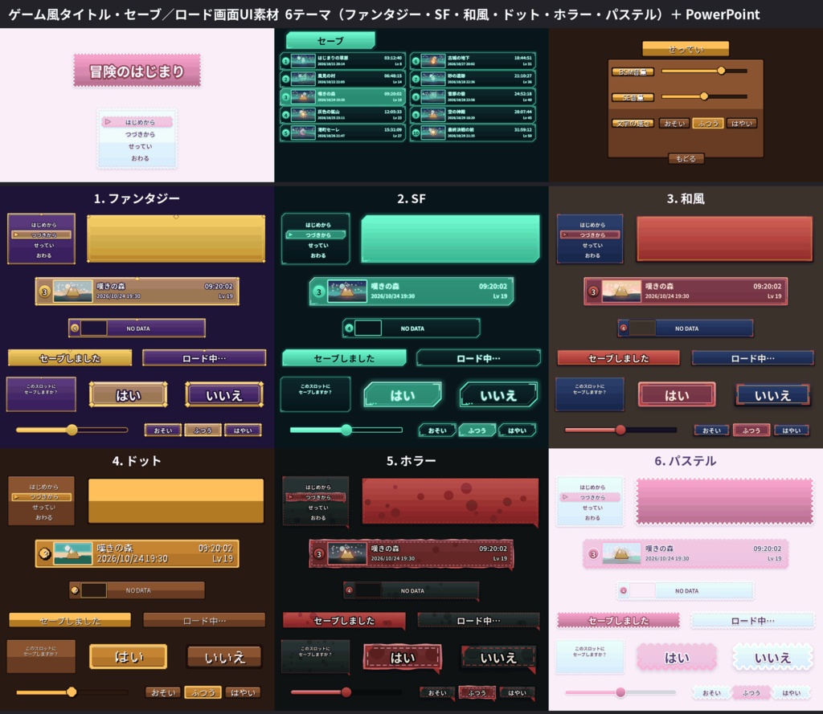This screenshot has width=823, height=714.
Task: Click the slot badge in the ドット 嘆きの森 row
Action: [x=45, y=553]
